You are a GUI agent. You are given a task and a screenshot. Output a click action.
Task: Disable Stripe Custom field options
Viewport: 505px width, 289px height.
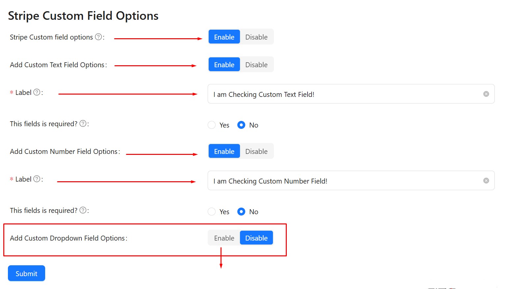256,37
